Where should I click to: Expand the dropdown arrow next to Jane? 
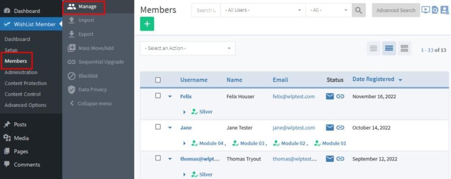coord(170,127)
